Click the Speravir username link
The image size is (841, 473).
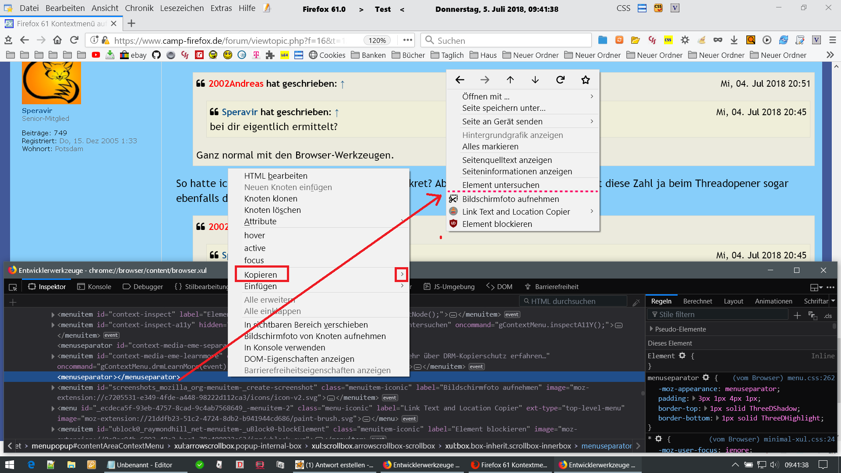coord(37,111)
